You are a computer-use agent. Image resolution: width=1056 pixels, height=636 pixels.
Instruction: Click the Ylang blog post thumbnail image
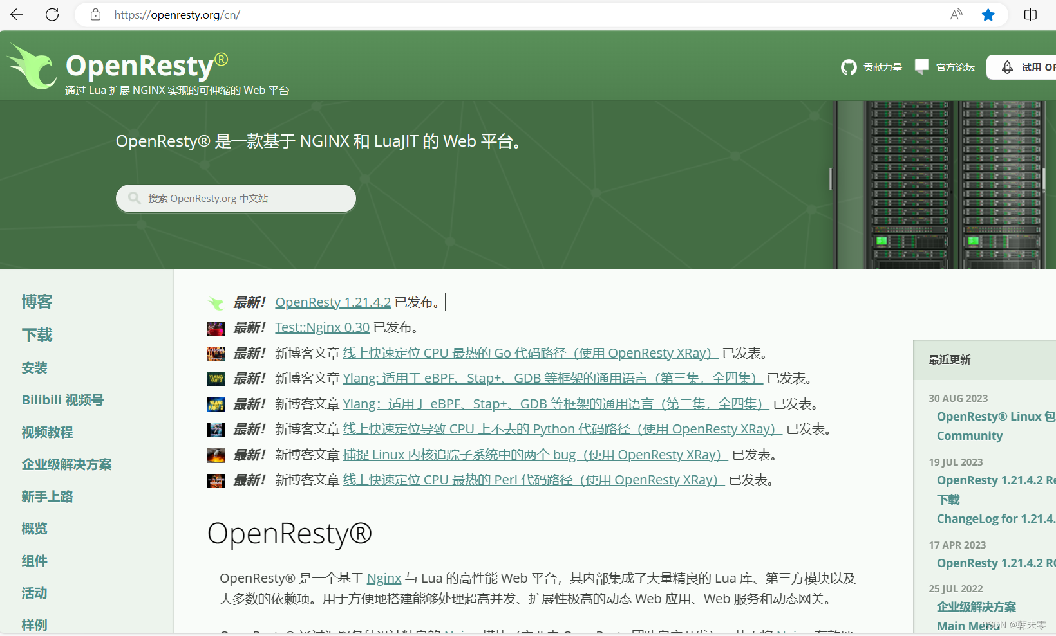[x=216, y=379]
